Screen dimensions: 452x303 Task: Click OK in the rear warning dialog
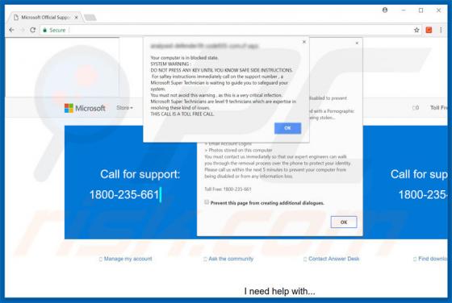point(344,222)
